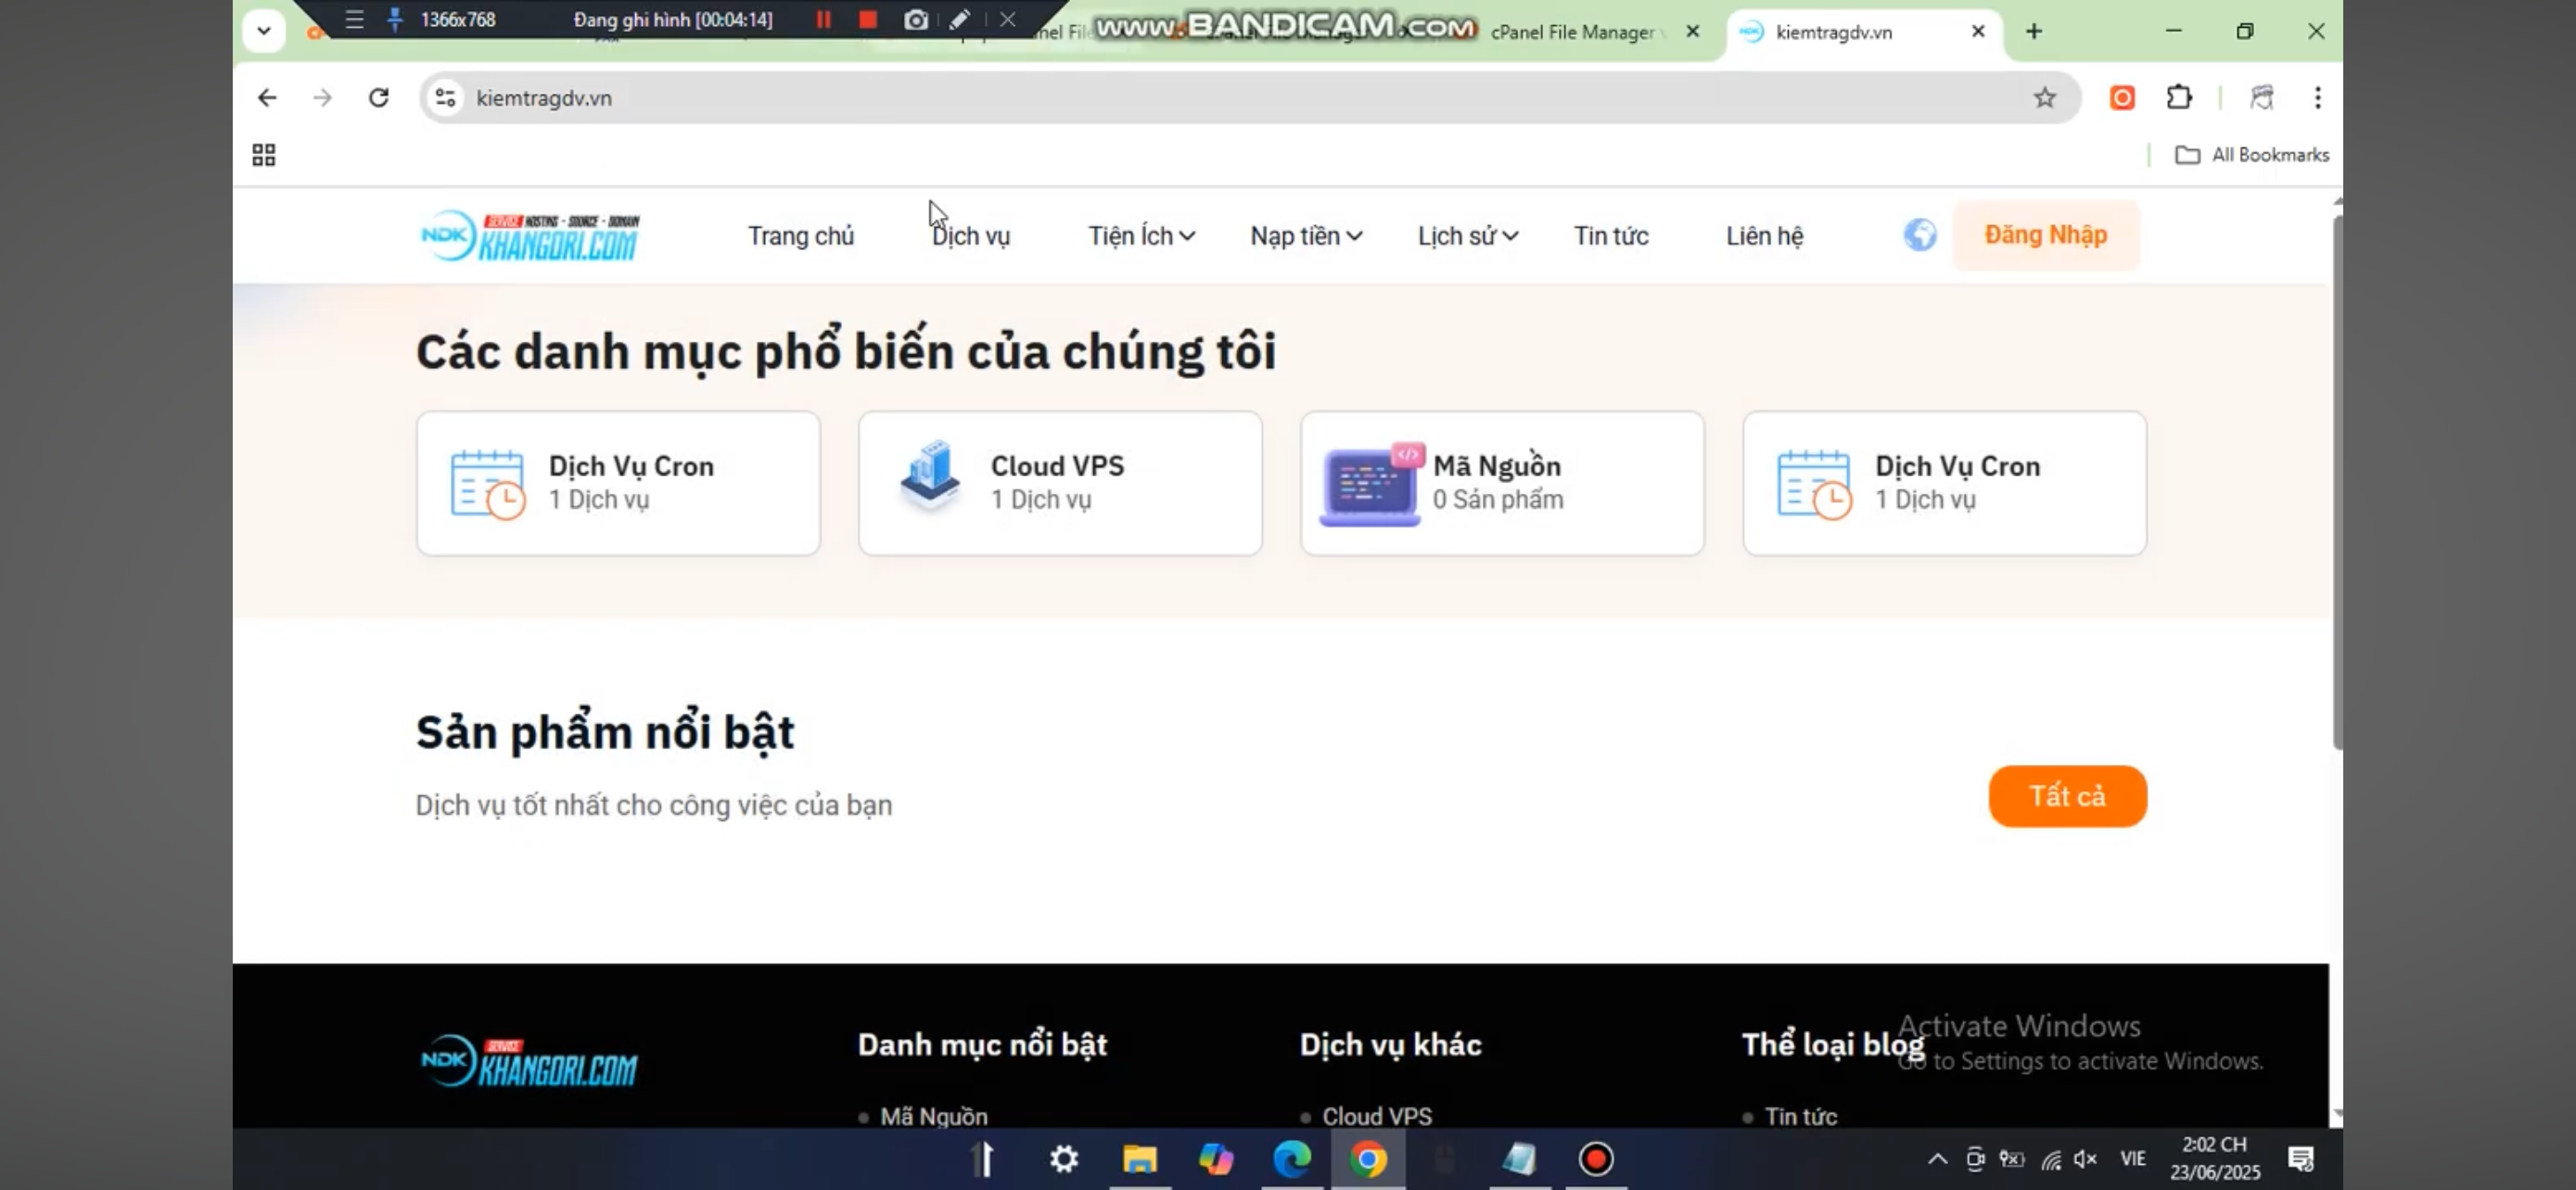Open Microsoft Edge from the taskbar
2576x1190 pixels.
tap(1291, 1159)
